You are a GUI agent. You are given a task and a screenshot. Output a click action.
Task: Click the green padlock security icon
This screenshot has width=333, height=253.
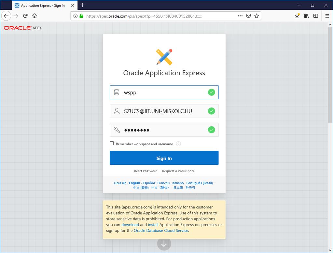click(x=81, y=16)
